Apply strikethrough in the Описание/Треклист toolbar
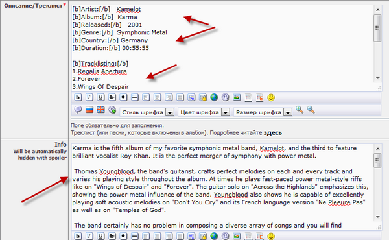 tap(112, 97)
